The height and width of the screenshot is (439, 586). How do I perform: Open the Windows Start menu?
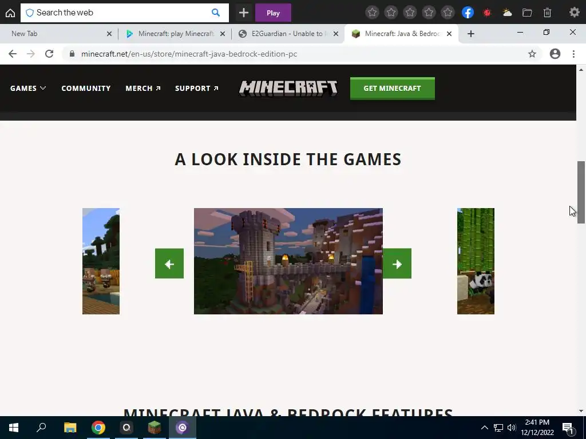tap(14, 428)
